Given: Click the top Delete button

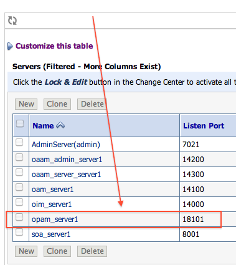Looking at the screenshot, I should tap(92, 104).
